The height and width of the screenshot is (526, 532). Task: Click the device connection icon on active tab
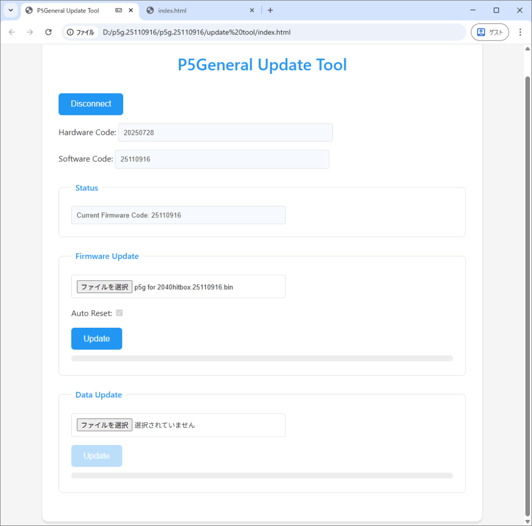click(118, 10)
